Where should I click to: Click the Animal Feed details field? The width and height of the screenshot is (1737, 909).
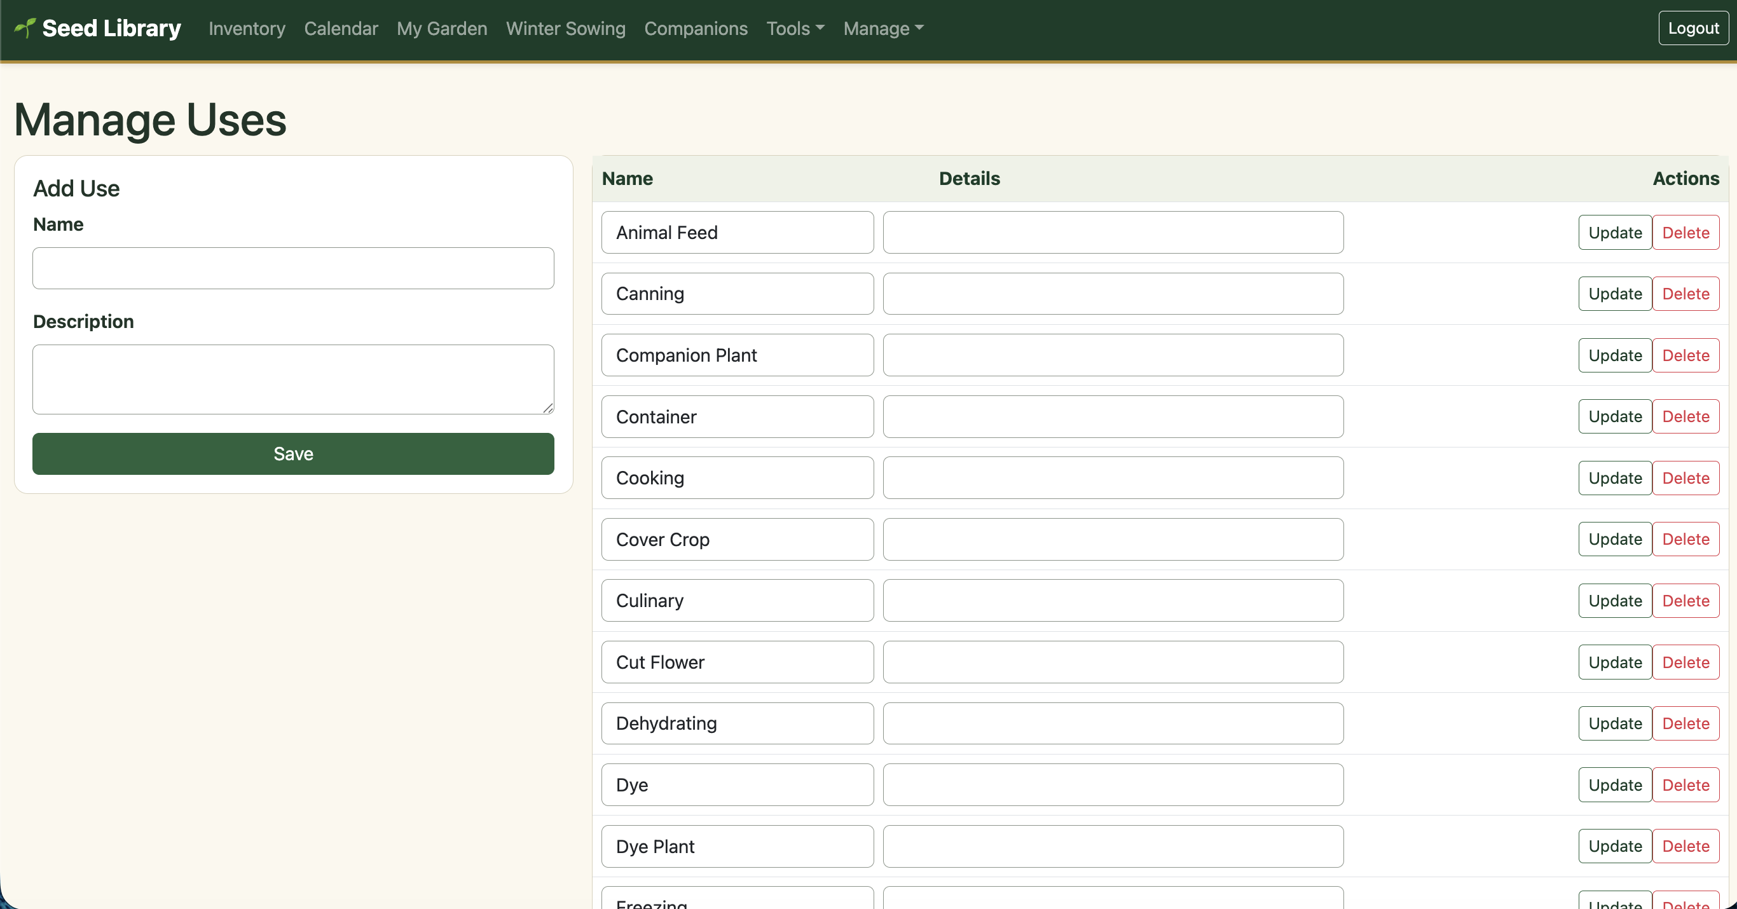(x=1113, y=233)
